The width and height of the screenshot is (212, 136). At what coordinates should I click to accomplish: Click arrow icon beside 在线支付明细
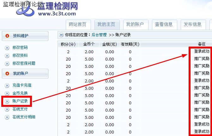(7, 117)
